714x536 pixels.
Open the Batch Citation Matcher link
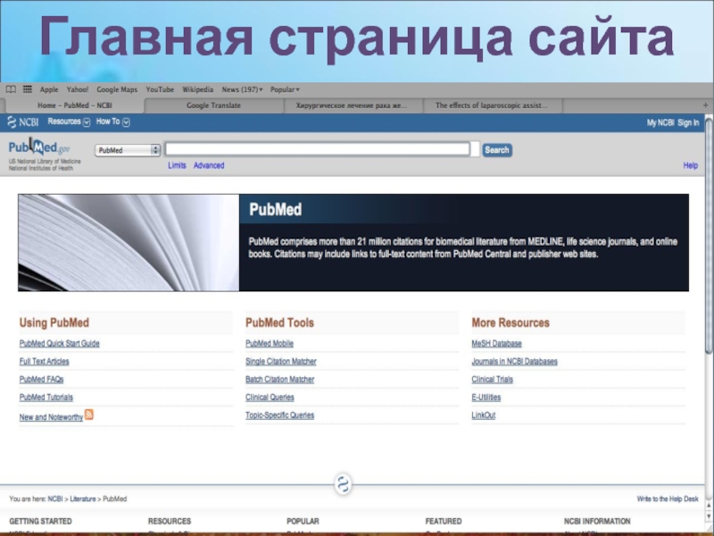click(x=279, y=379)
